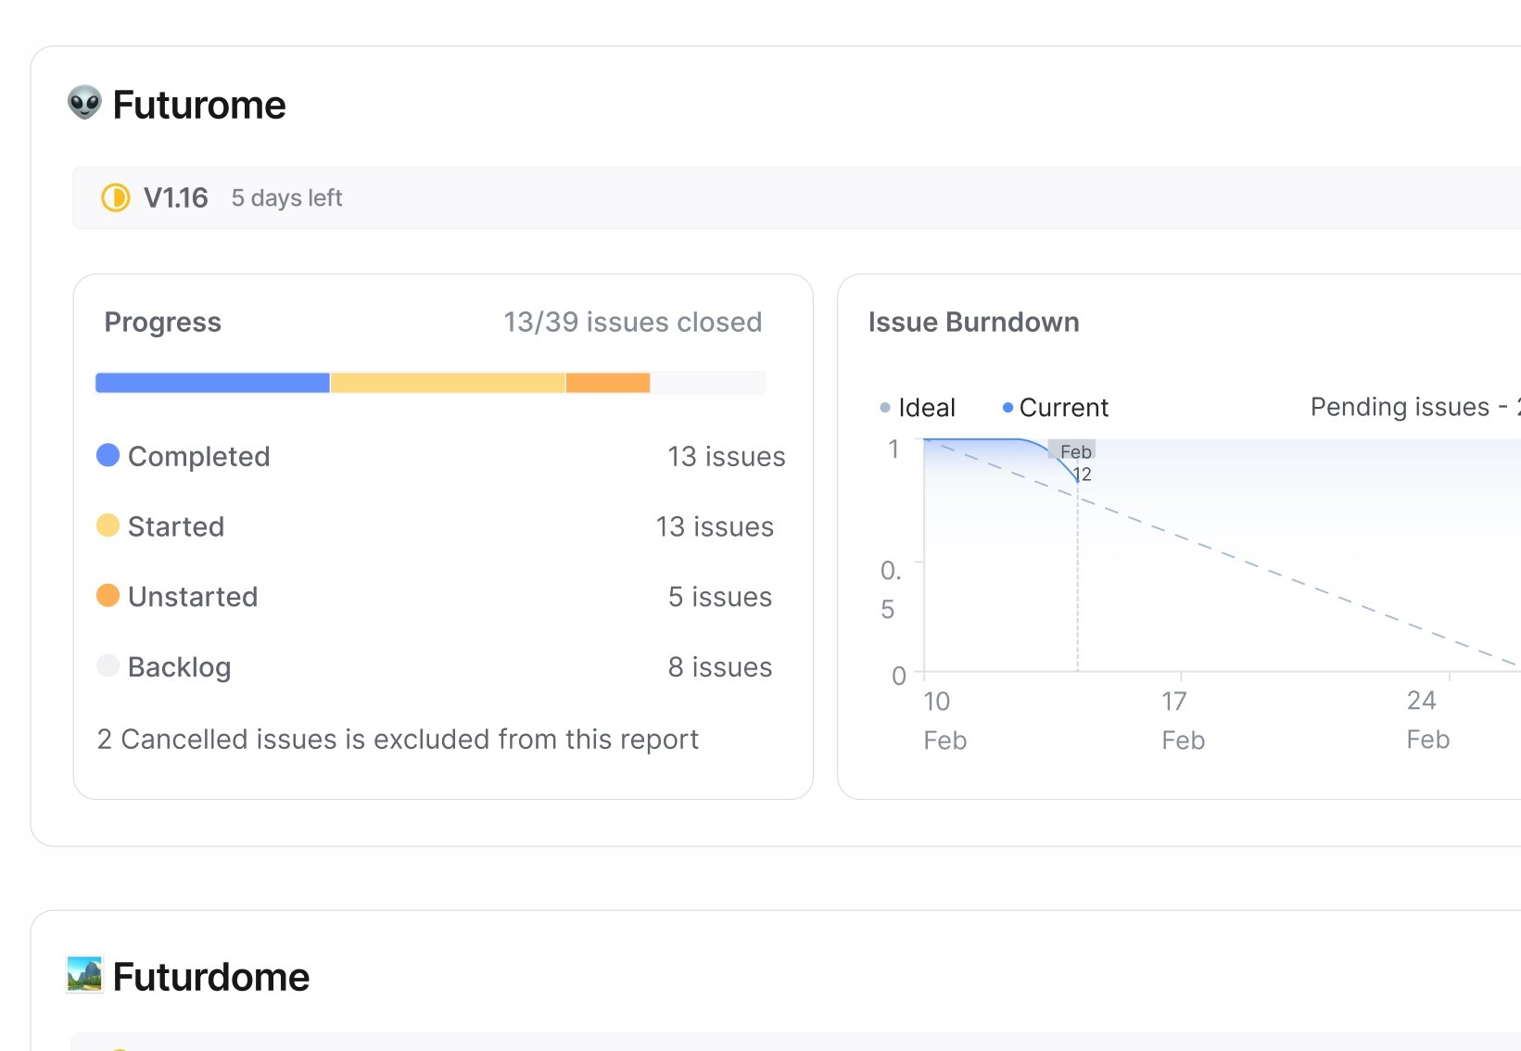This screenshot has height=1051, width=1521.
Task: Click the orange Unstarted status dot
Action: click(108, 596)
